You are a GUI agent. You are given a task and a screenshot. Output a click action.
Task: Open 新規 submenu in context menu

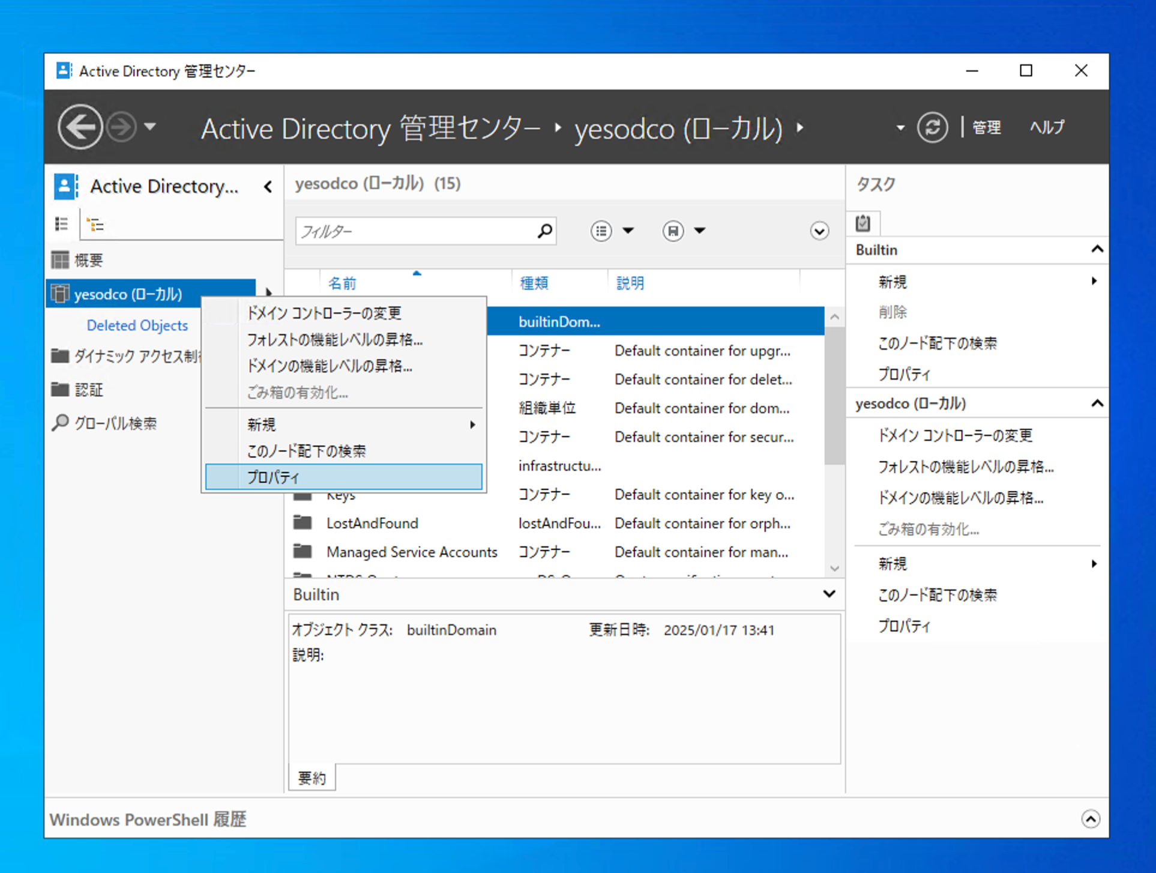point(343,424)
